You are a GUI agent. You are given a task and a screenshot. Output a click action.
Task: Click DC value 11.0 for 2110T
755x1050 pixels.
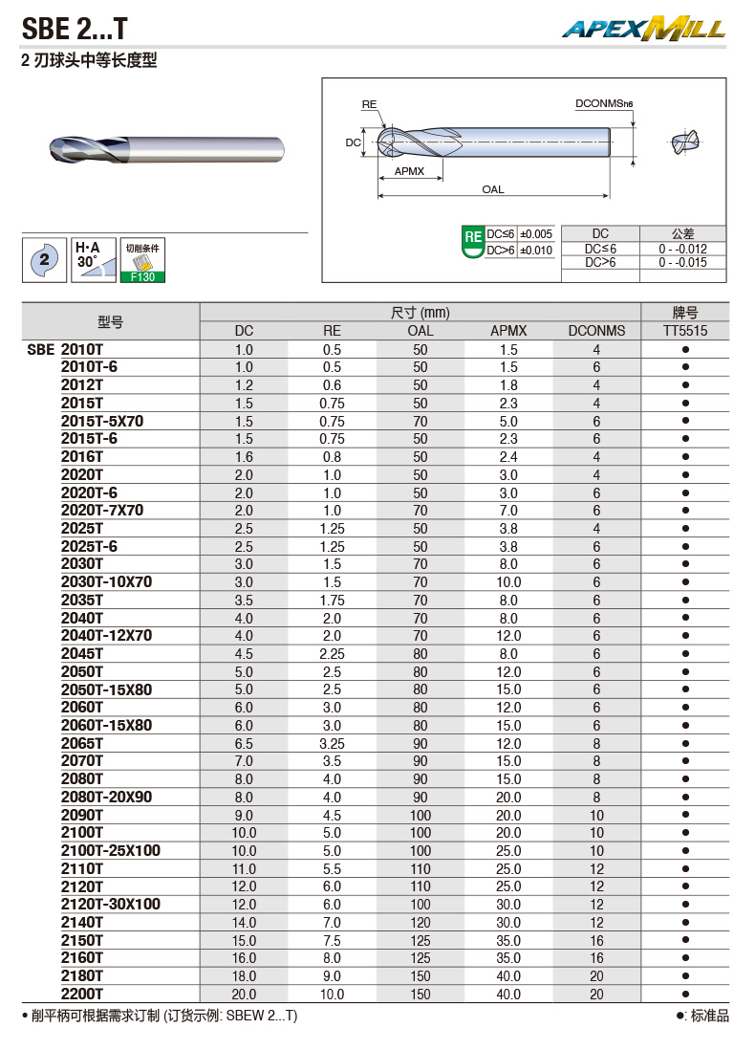[244, 869]
